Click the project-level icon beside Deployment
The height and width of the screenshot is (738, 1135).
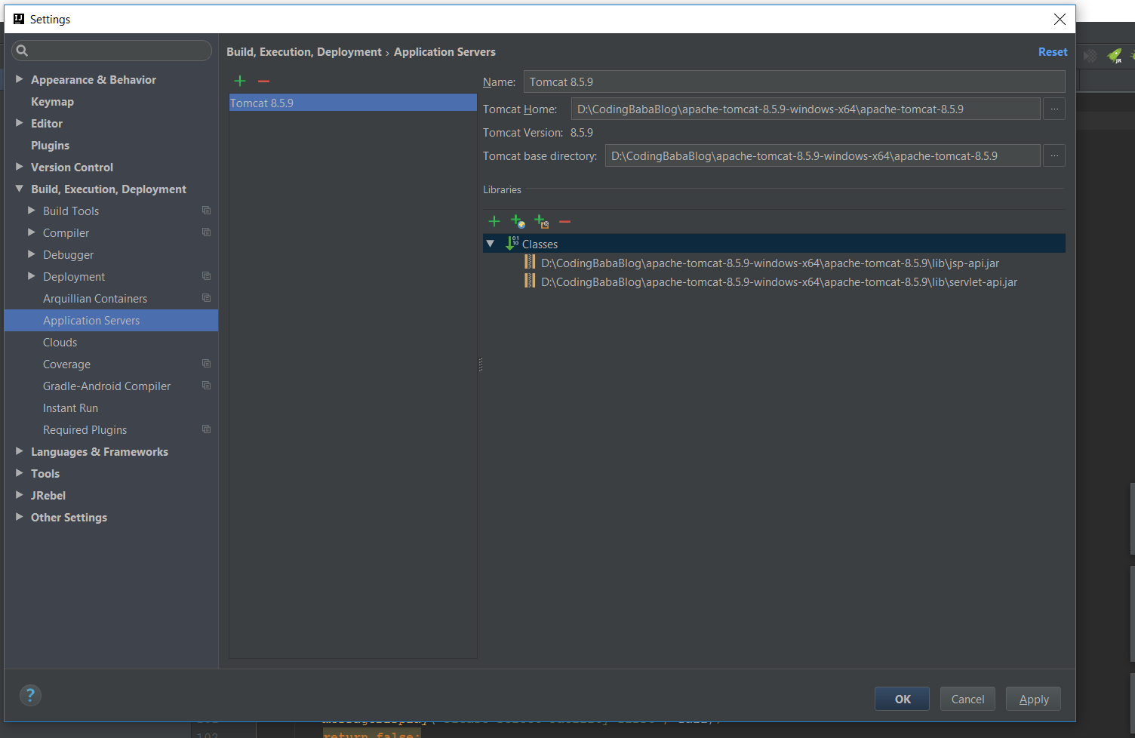[x=206, y=276]
